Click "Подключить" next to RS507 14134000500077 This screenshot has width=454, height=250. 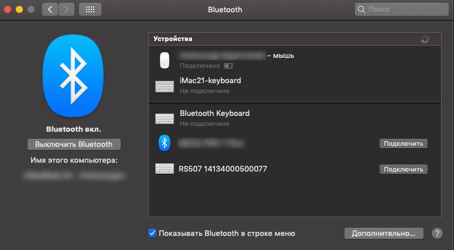point(403,169)
